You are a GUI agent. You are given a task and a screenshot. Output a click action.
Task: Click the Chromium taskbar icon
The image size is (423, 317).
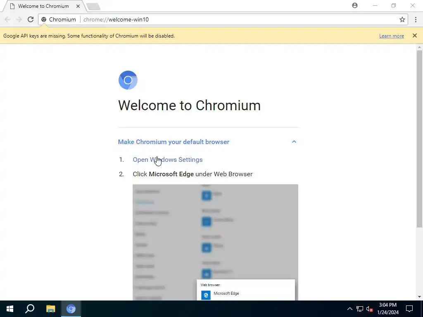click(x=71, y=309)
